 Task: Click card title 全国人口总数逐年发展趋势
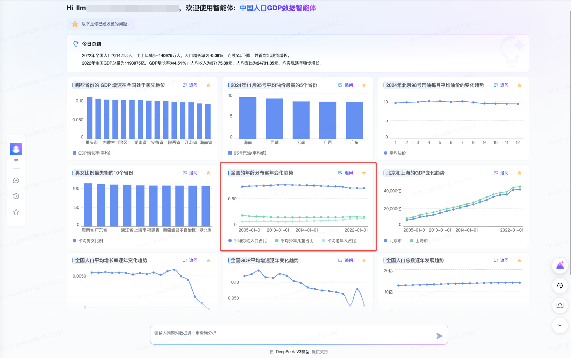415,260
